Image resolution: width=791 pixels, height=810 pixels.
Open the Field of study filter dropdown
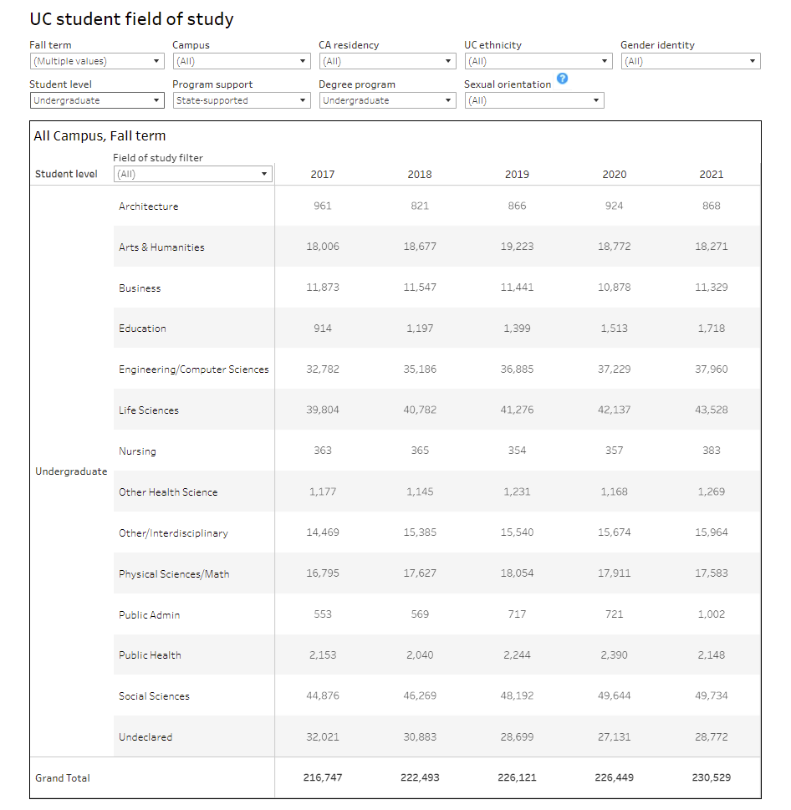click(x=192, y=174)
